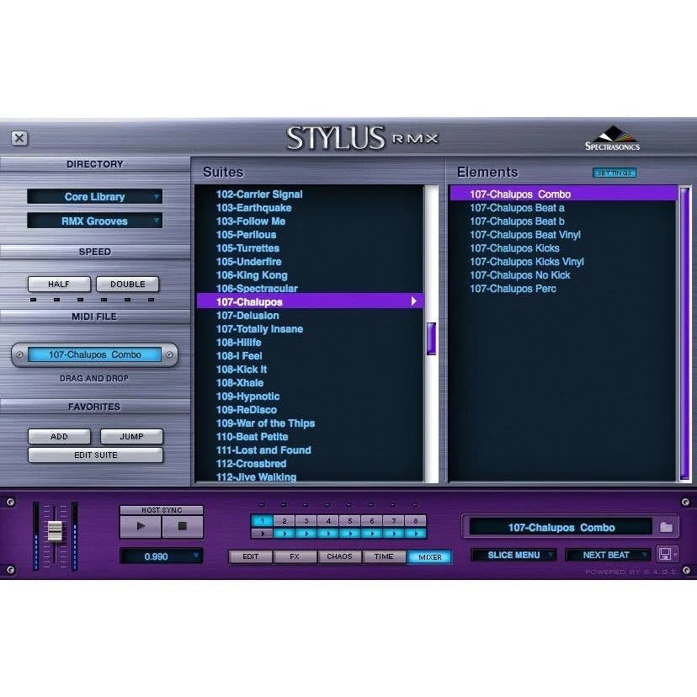Image resolution: width=697 pixels, height=697 pixels.
Task: Click play arrow under part 1
Action: click(x=263, y=533)
